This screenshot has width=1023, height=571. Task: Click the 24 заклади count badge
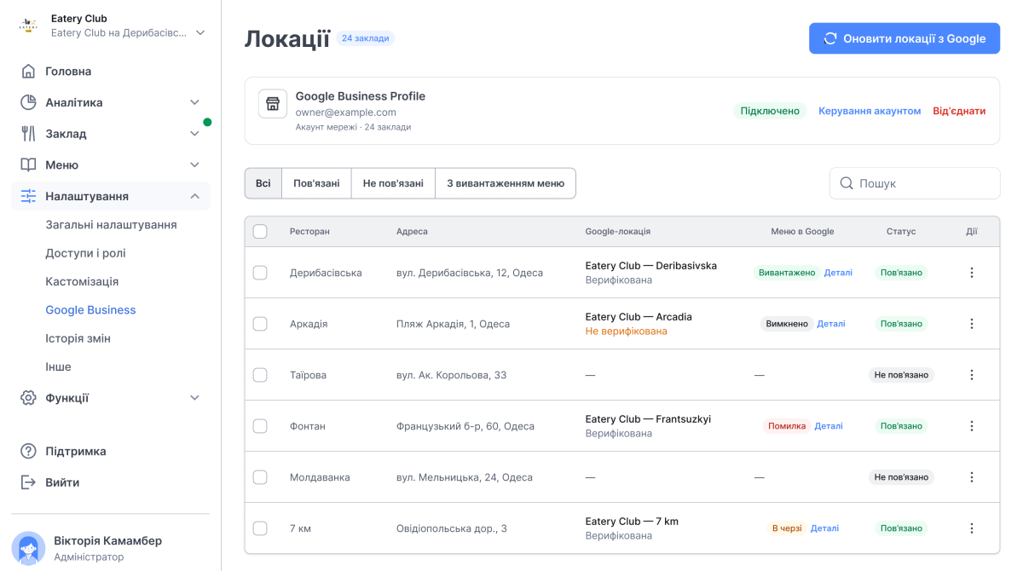coord(366,38)
